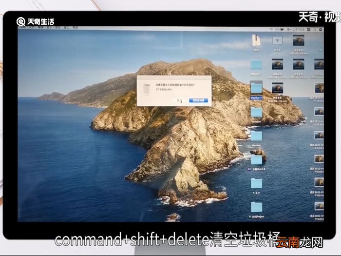Select the screen recording thumbnail ending 23.mov
Image resolution: width=341 pixels, height=256 pixels.
[x=299, y=64]
